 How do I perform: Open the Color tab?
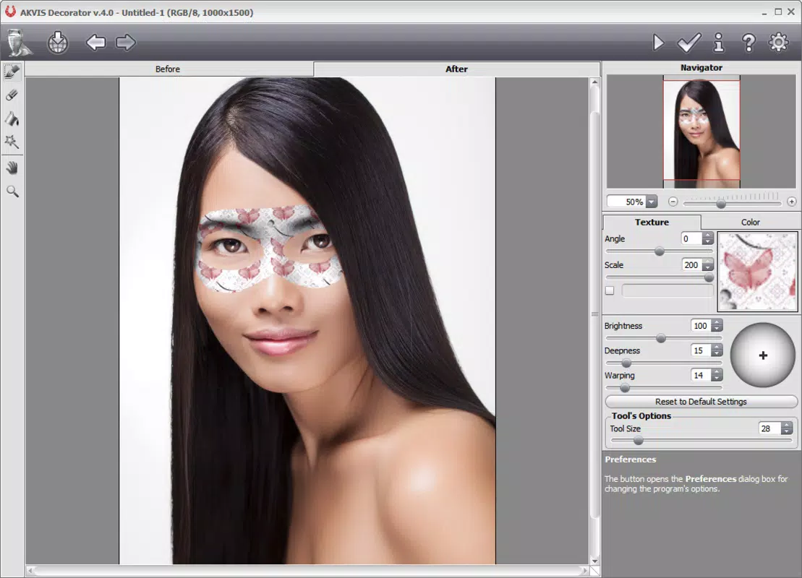(x=751, y=222)
